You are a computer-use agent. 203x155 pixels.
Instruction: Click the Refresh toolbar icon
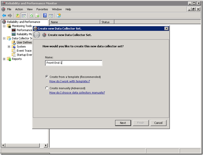click(32, 16)
